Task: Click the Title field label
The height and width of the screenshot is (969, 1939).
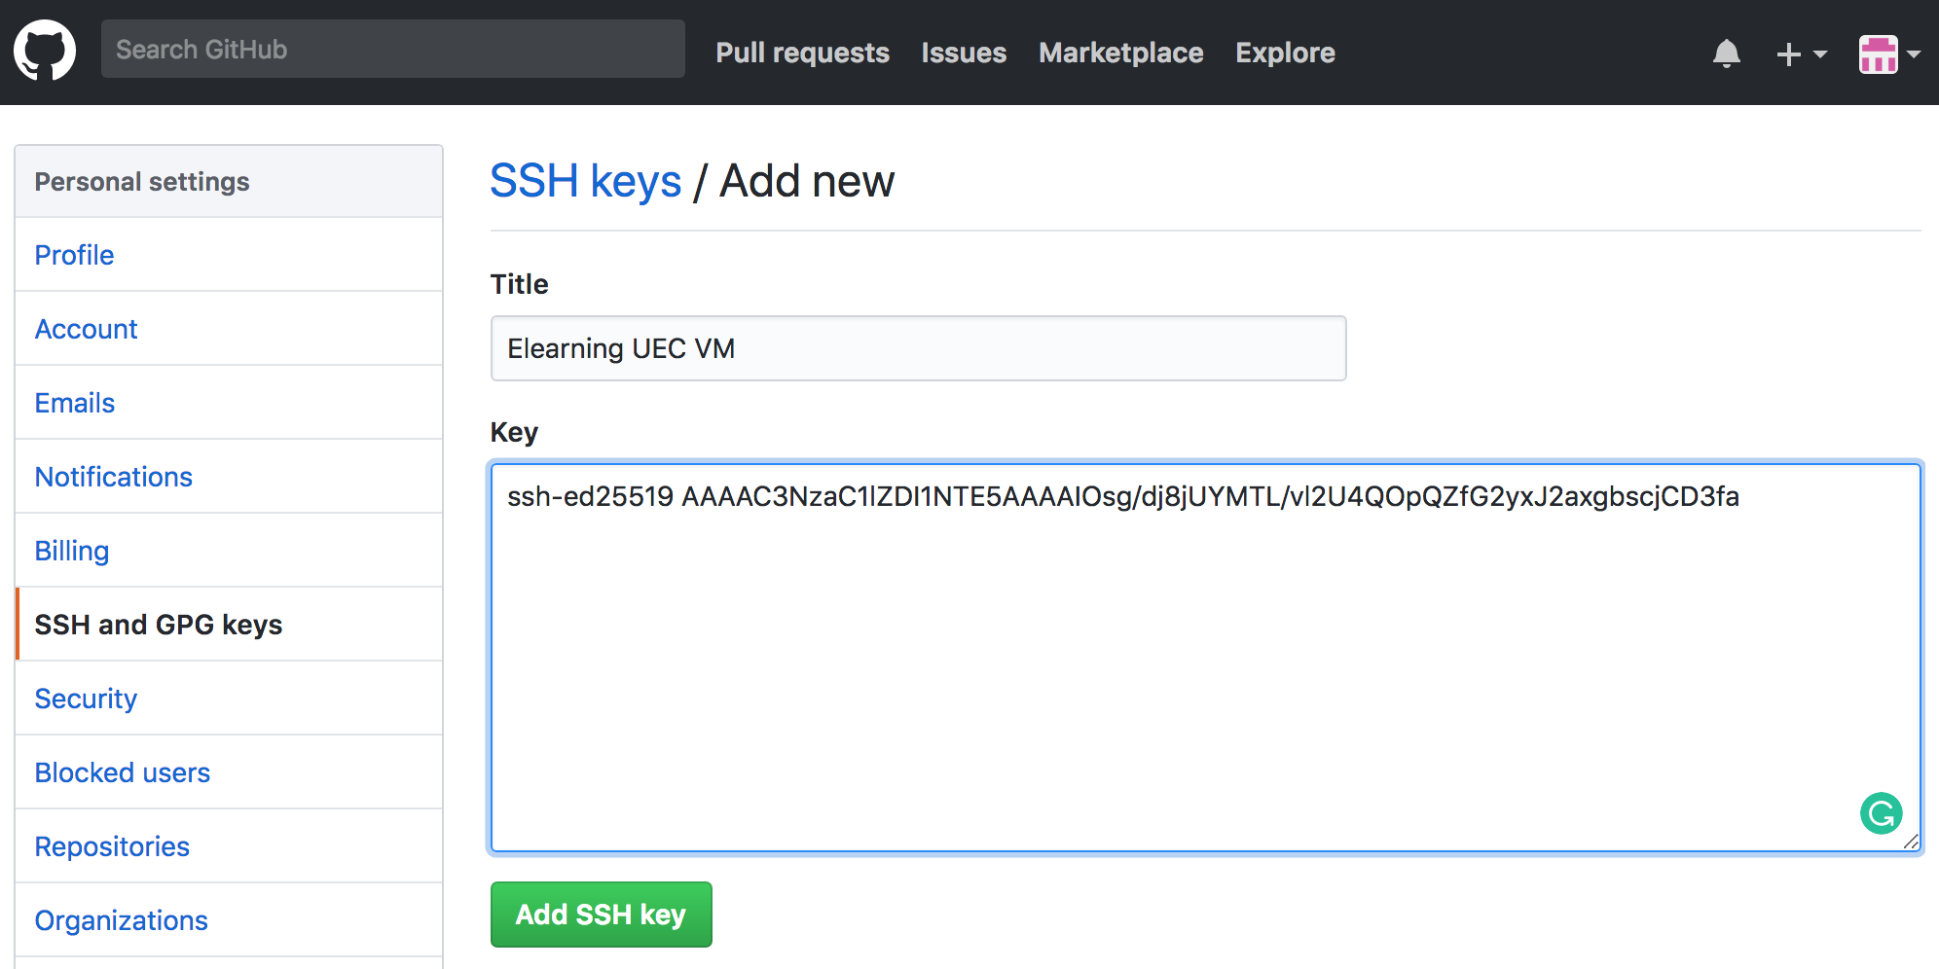Action: [x=519, y=284]
